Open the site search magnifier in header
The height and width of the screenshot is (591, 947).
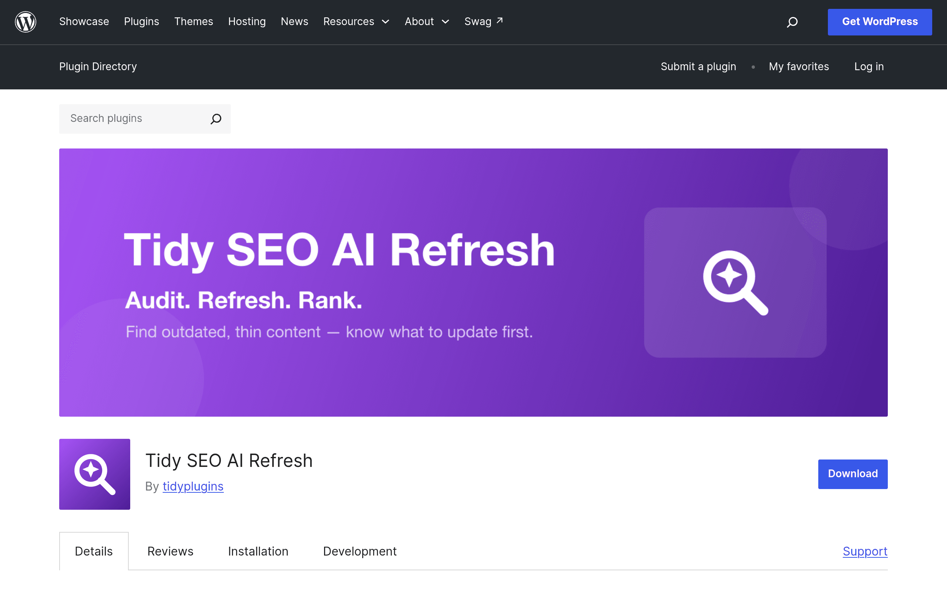coord(792,22)
